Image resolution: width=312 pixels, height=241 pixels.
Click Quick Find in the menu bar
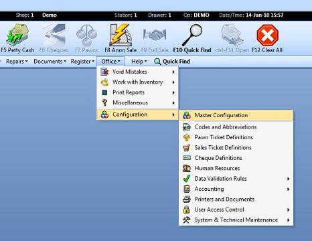pyautogui.click(x=172, y=62)
